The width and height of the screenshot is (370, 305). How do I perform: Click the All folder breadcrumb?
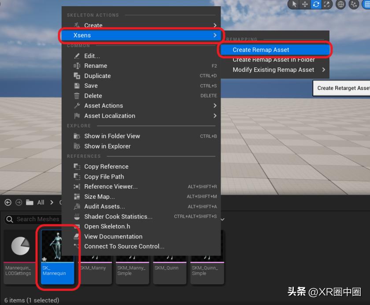[x=41, y=203]
